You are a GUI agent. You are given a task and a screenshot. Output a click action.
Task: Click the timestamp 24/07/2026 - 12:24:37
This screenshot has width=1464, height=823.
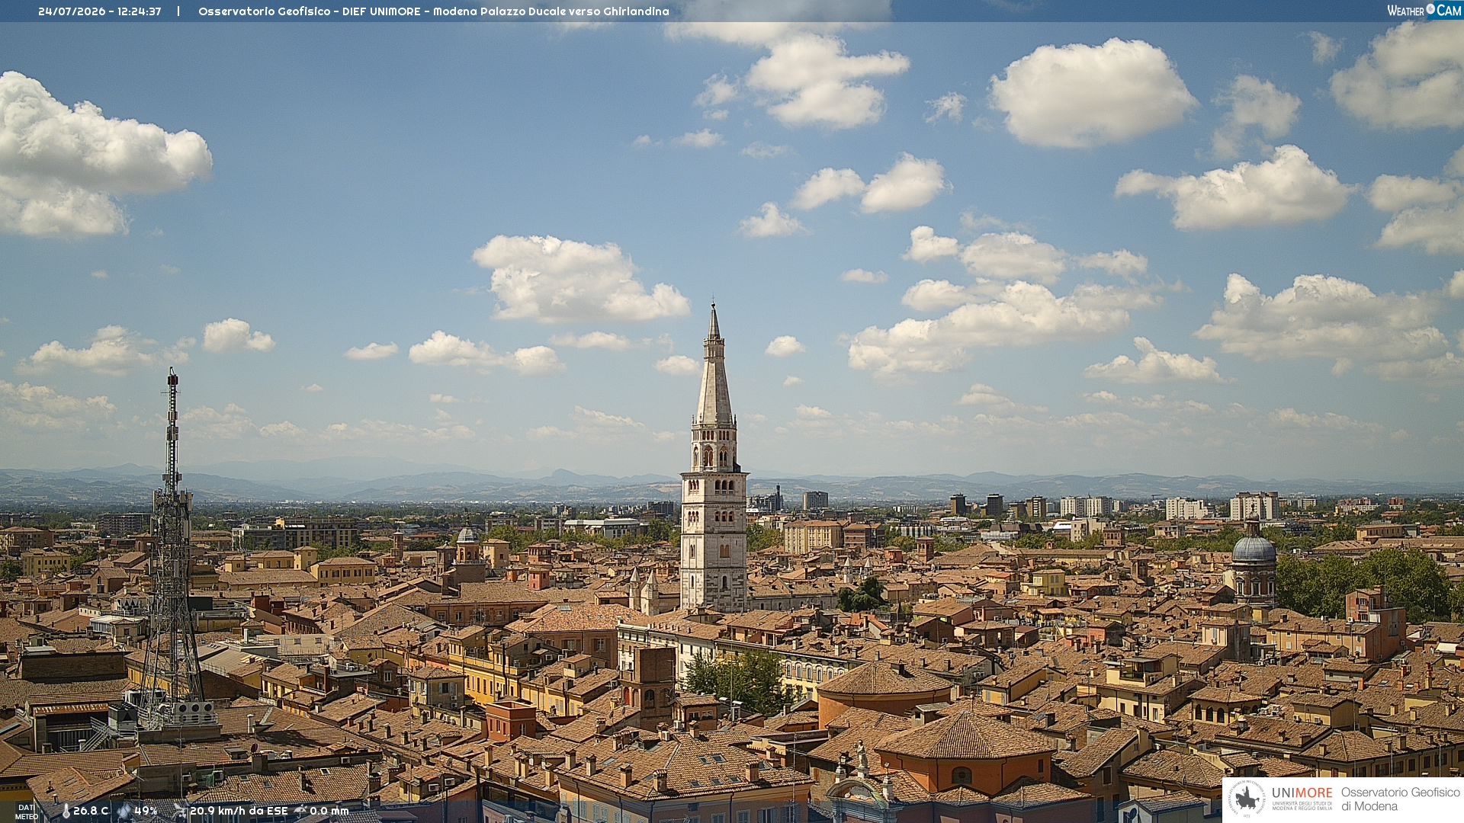(x=100, y=11)
